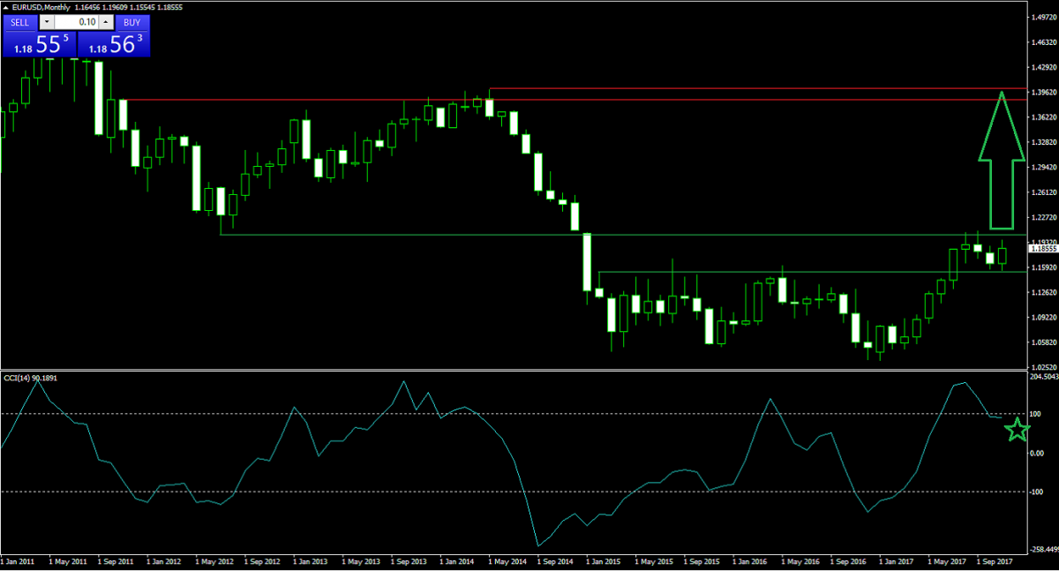This screenshot has height=571, width=1059.
Task: Select the lower green horizontal line
Action: pyautogui.click(x=794, y=272)
